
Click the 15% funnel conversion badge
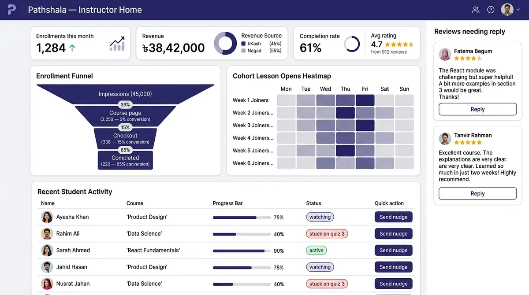[125, 127]
